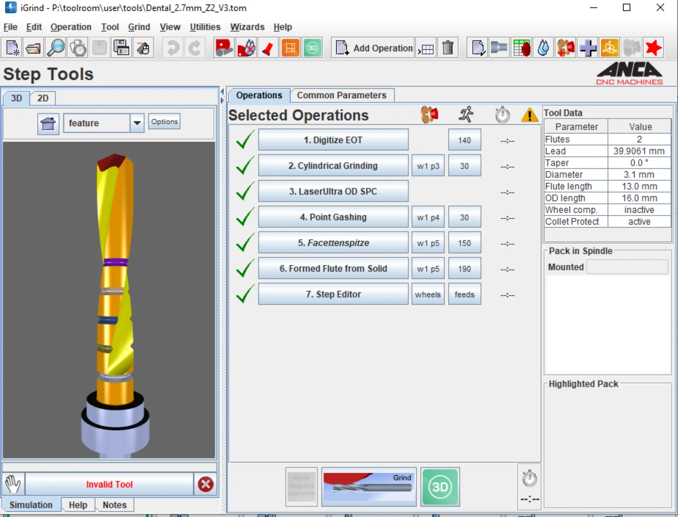The width and height of the screenshot is (678, 517).
Task: Click feed value 190 for Formed Flute
Action: click(464, 269)
